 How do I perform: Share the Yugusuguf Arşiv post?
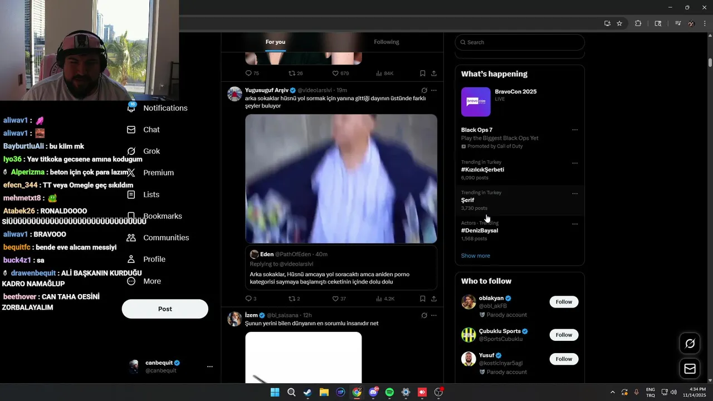[434, 299]
